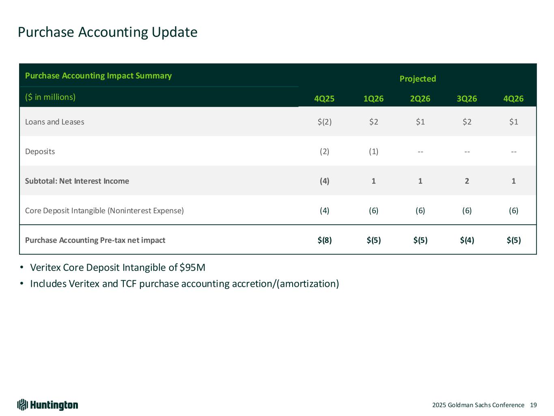Select the 4Q25 column header
This screenshot has width=554, height=416.
point(324,99)
